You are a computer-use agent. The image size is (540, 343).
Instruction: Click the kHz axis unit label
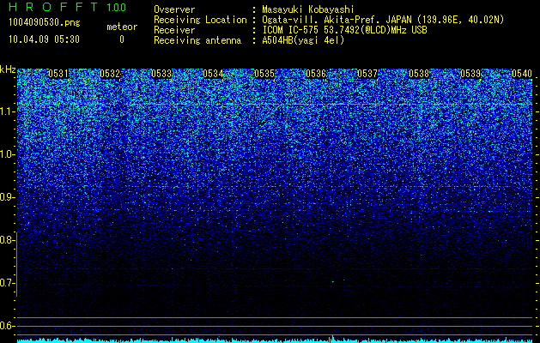8,69
